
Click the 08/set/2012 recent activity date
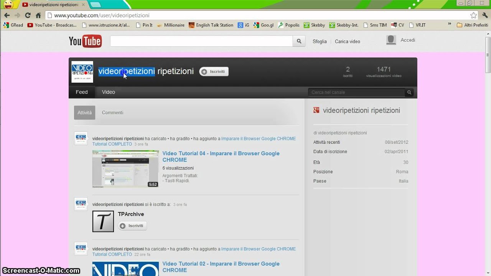(397, 142)
